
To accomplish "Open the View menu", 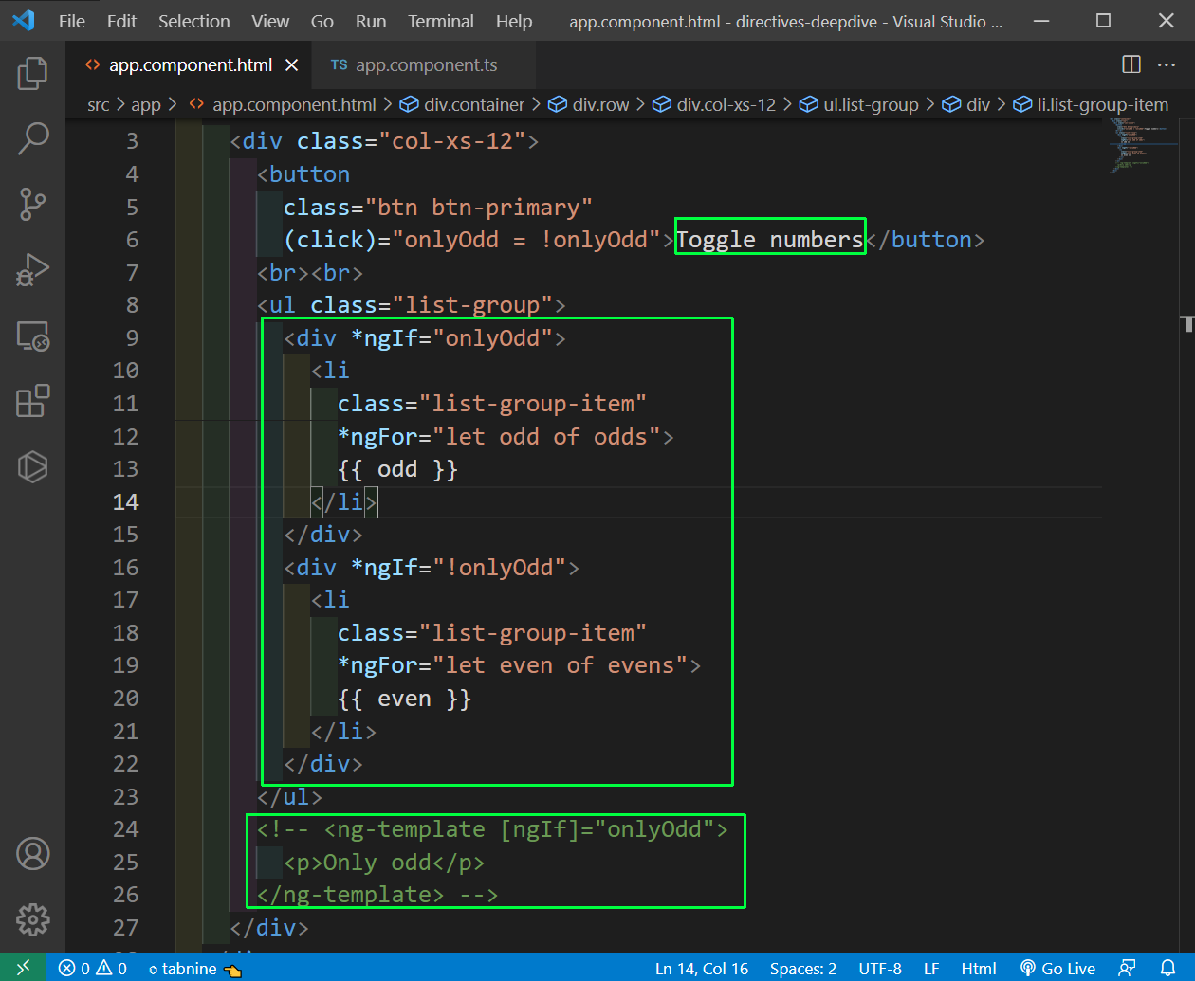I will coord(270,21).
